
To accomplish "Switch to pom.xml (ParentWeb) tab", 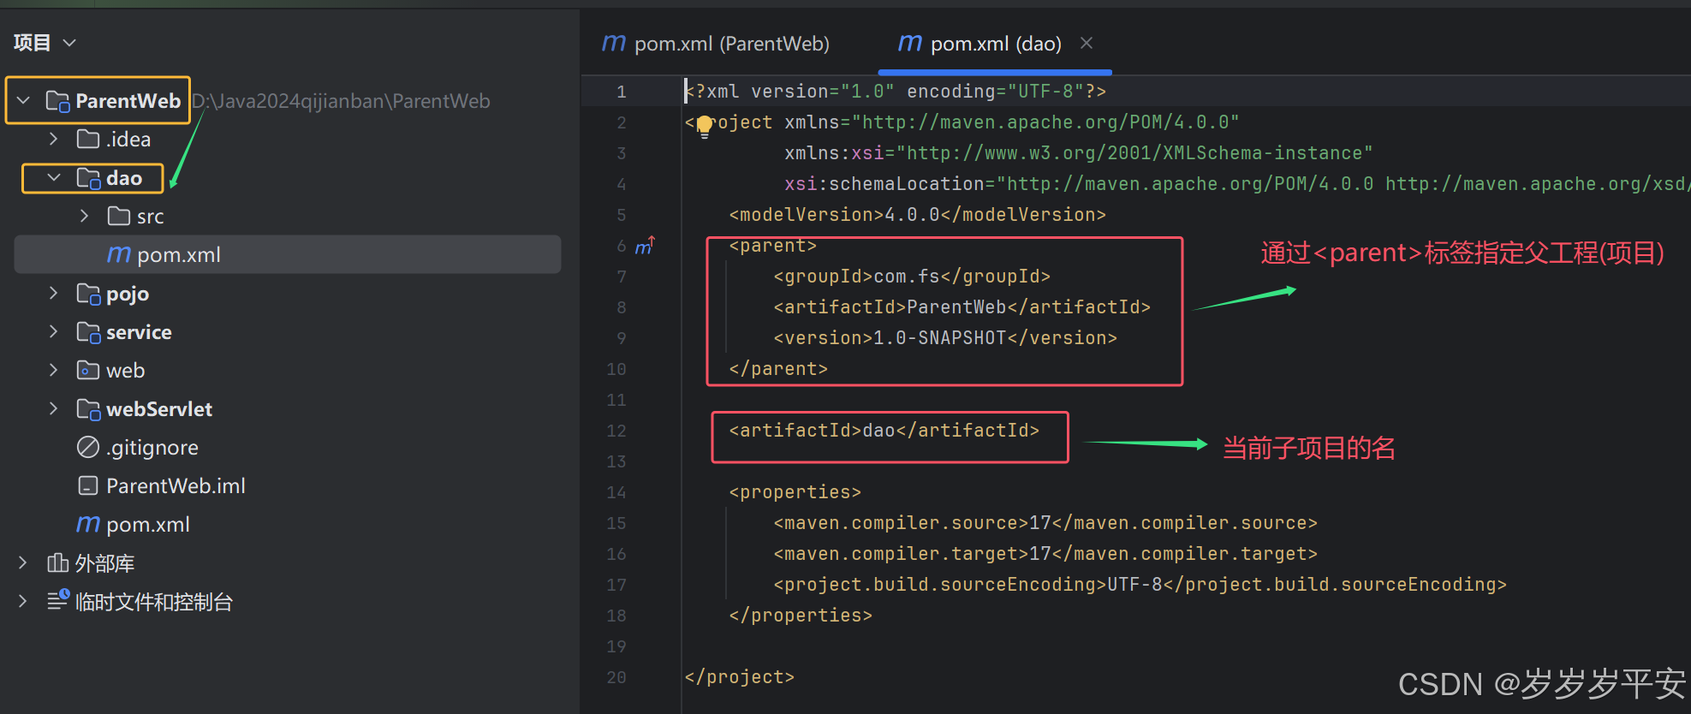I will click(716, 44).
